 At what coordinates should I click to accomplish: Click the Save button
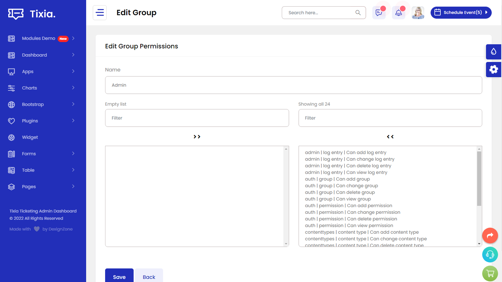[119, 277]
